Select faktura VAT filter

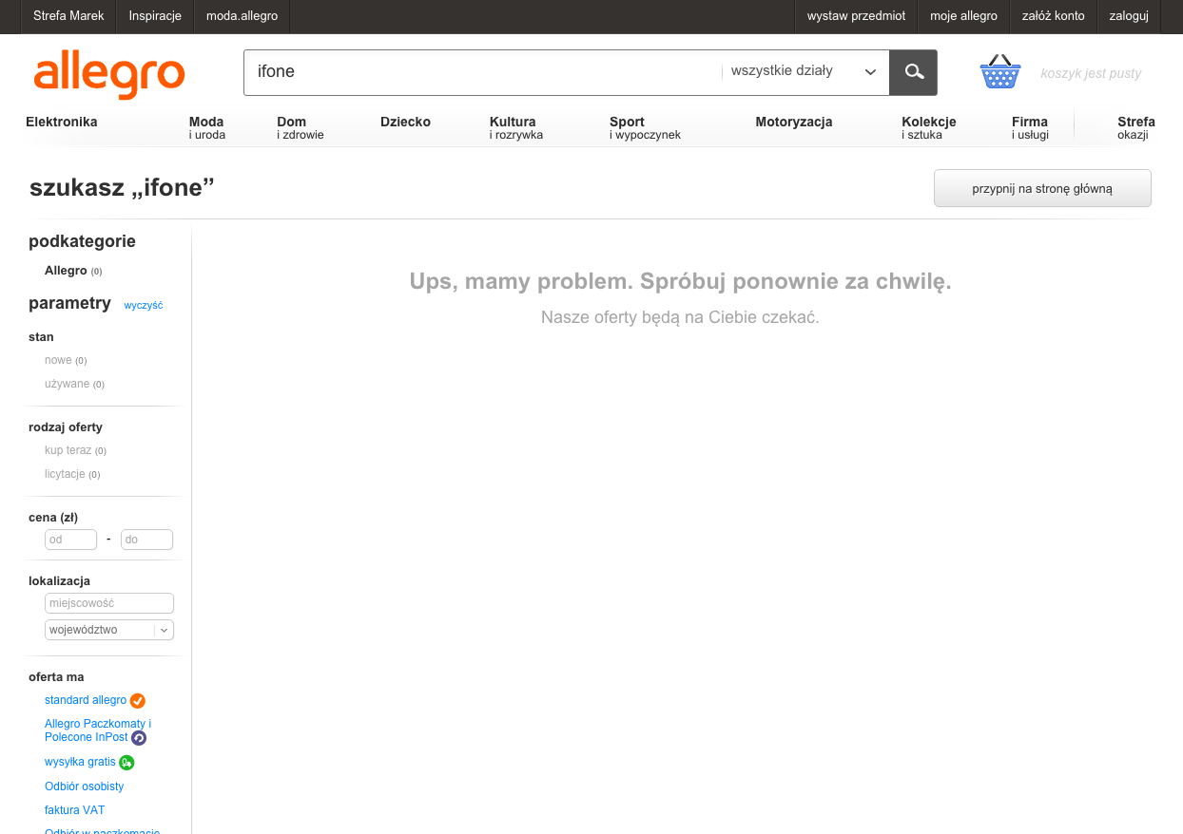click(x=75, y=810)
